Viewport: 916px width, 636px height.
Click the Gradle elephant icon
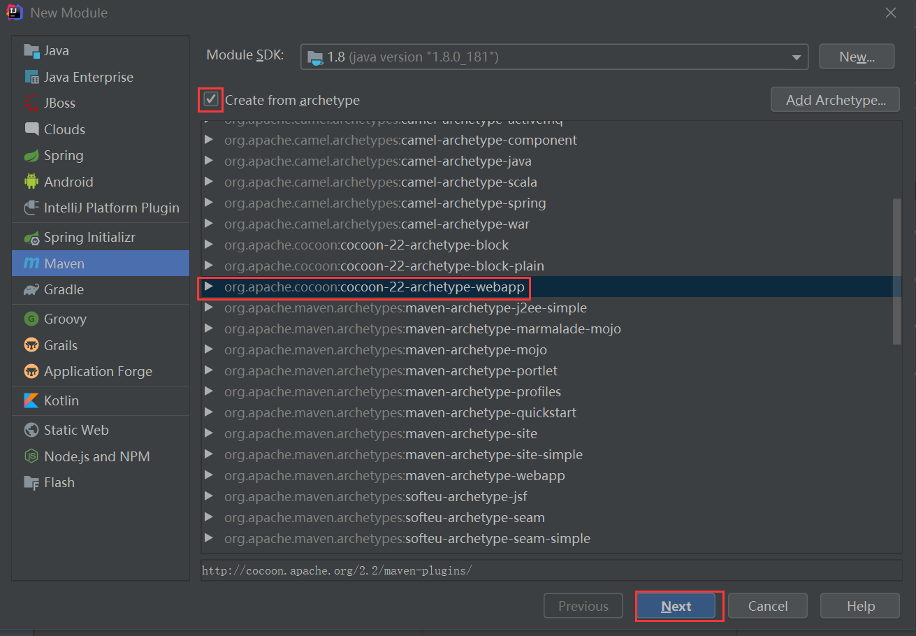click(x=31, y=289)
